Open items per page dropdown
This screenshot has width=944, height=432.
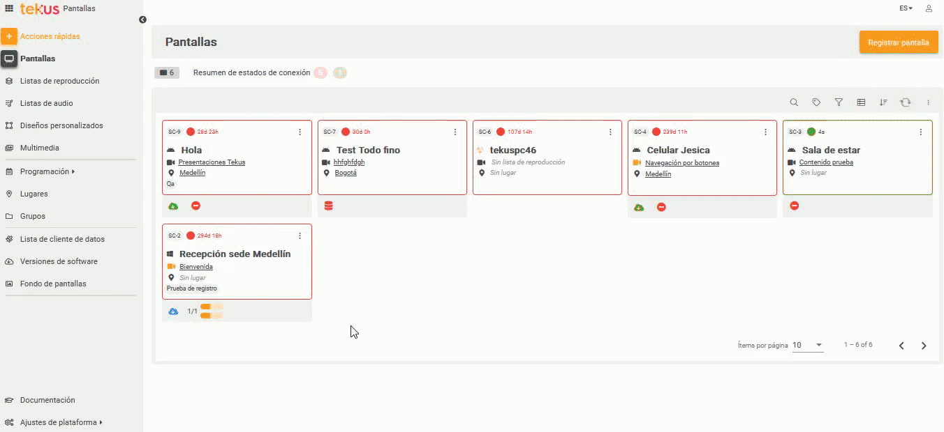click(x=808, y=345)
